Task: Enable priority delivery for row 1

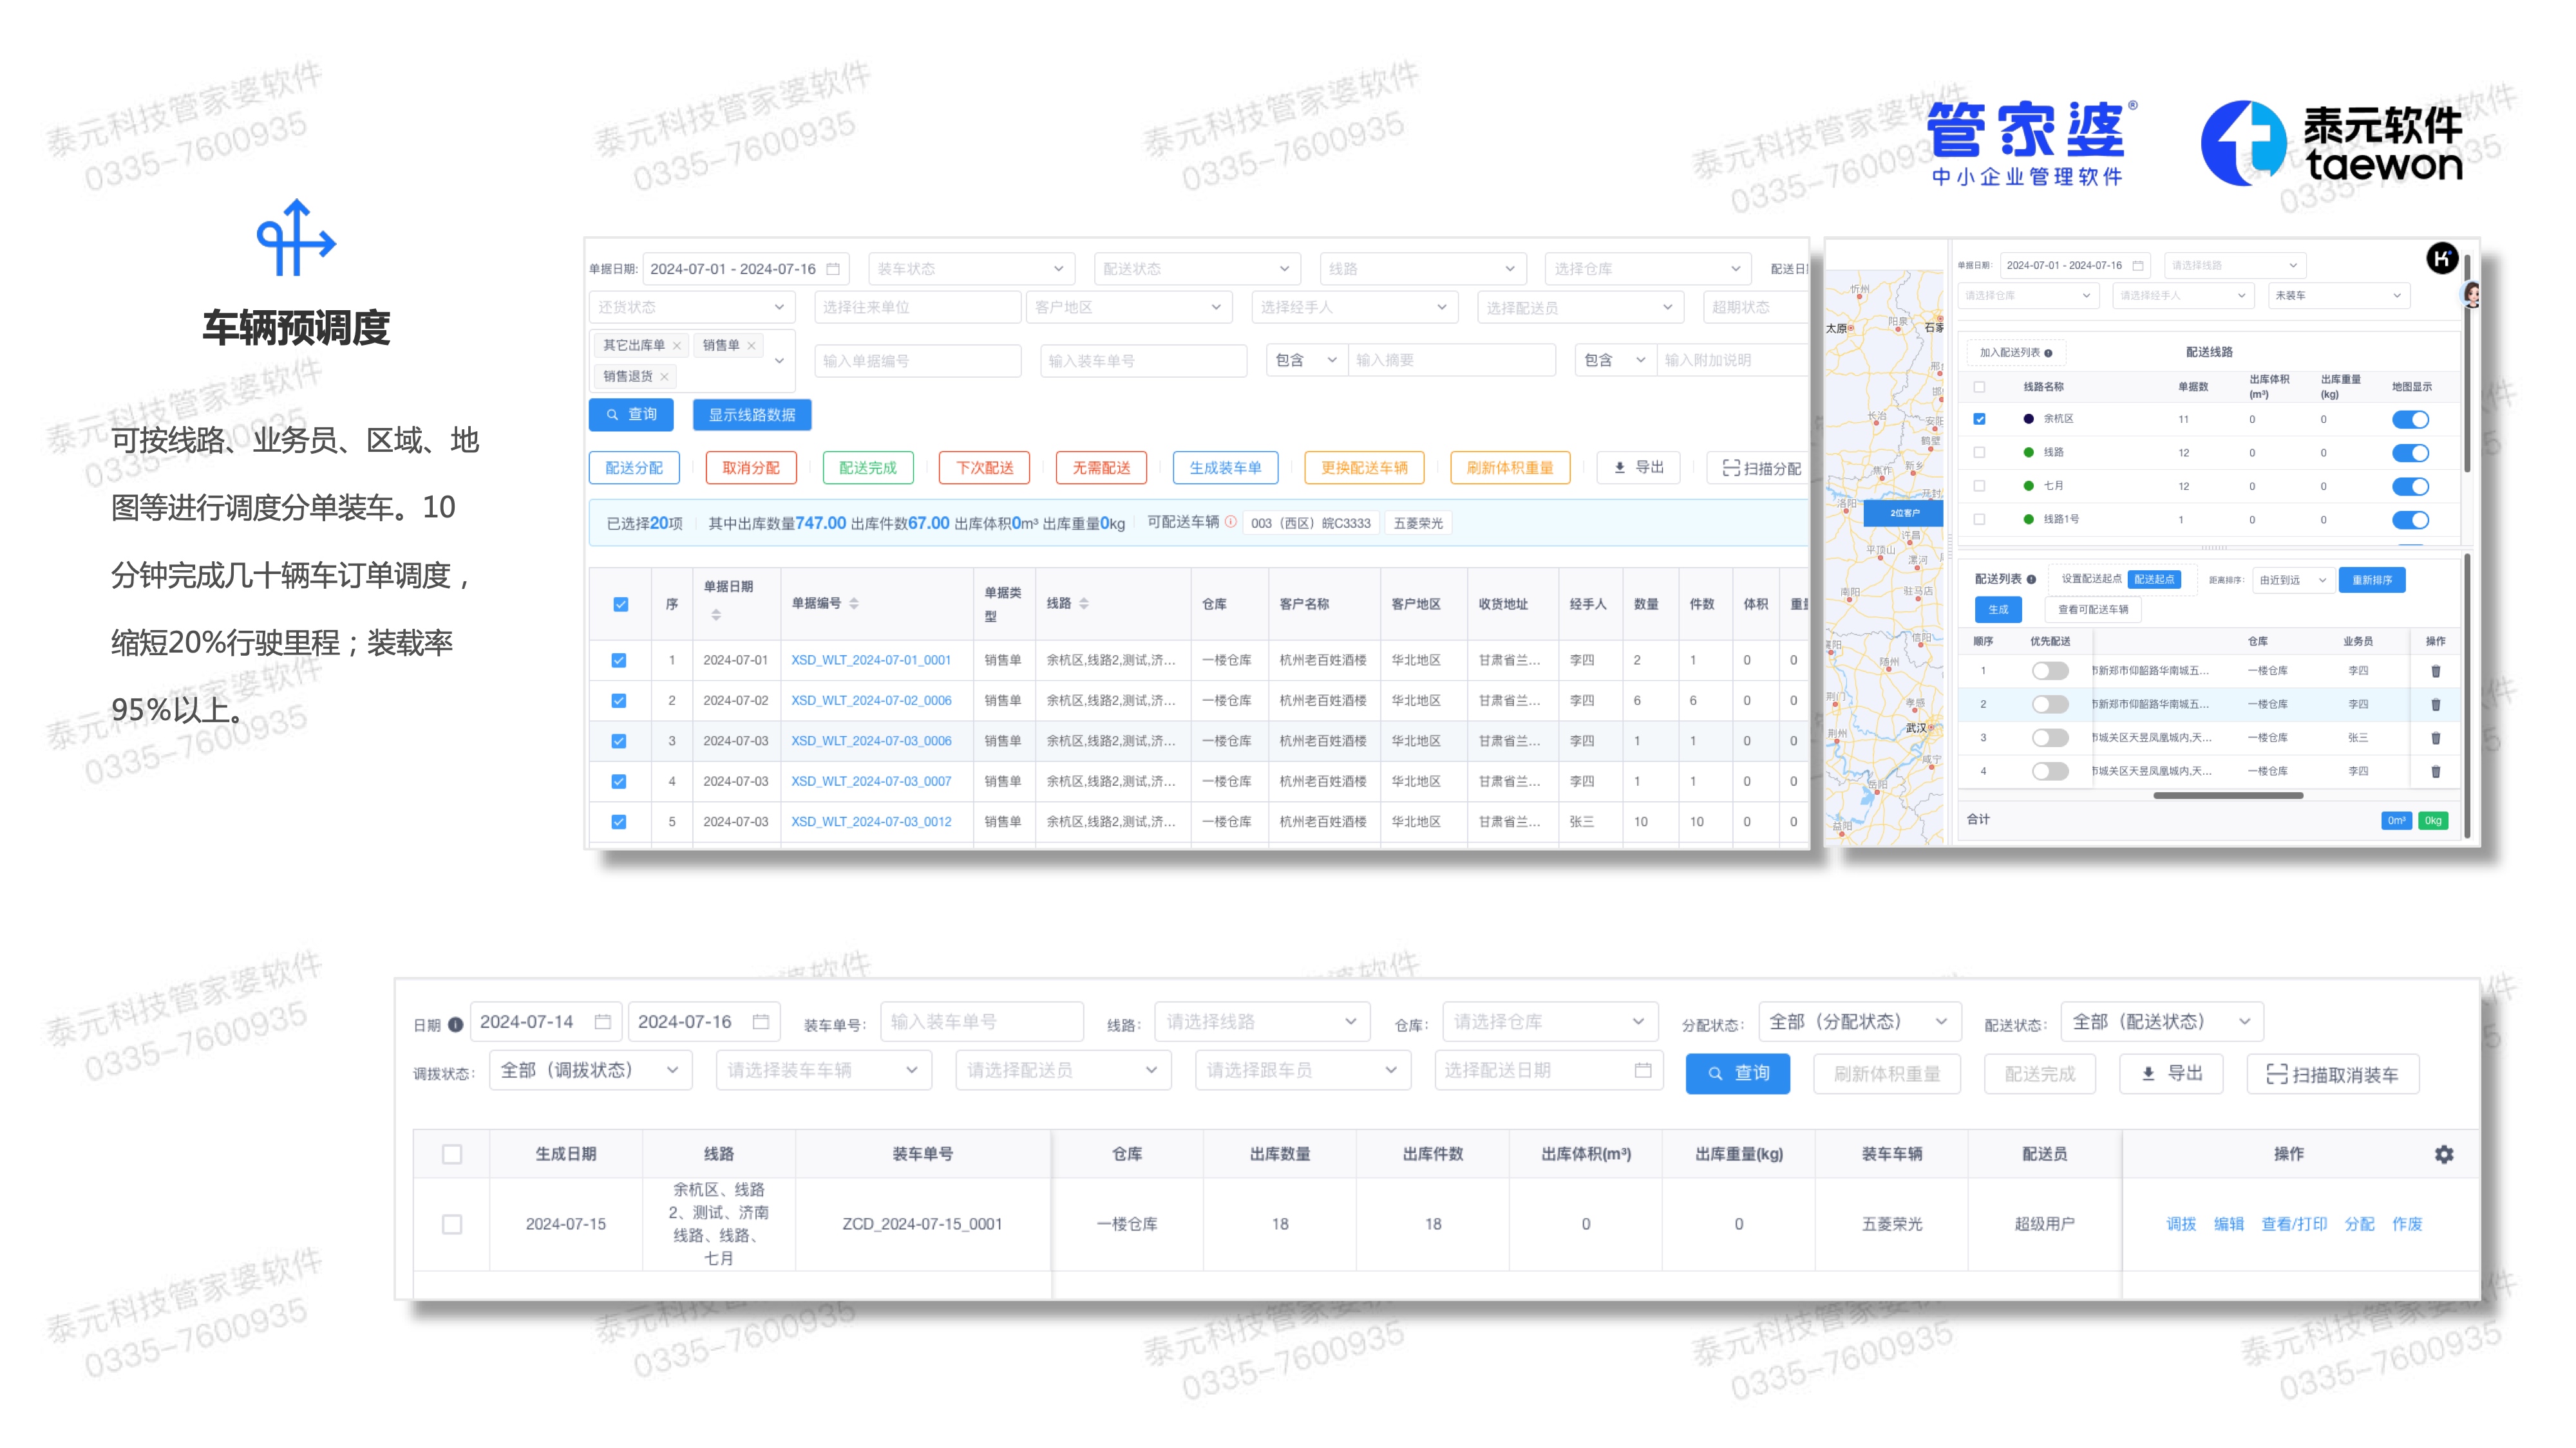Action: pyautogui.click(x=2050, y=671)
